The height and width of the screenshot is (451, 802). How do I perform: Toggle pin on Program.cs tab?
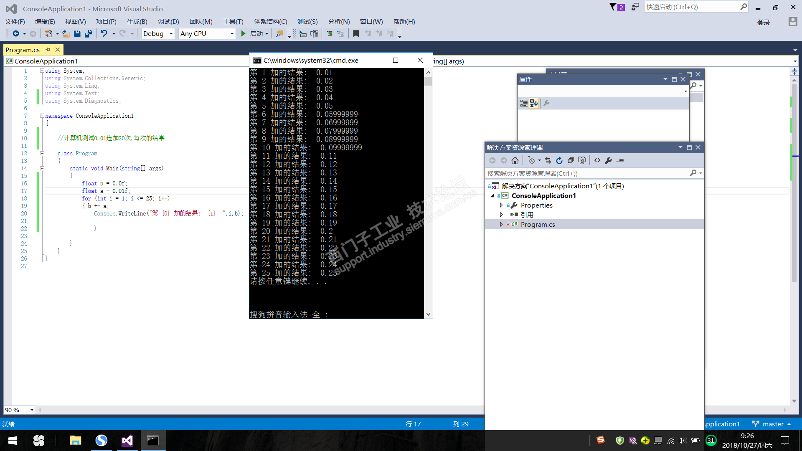pyautogui.click(x=48, y=50)
